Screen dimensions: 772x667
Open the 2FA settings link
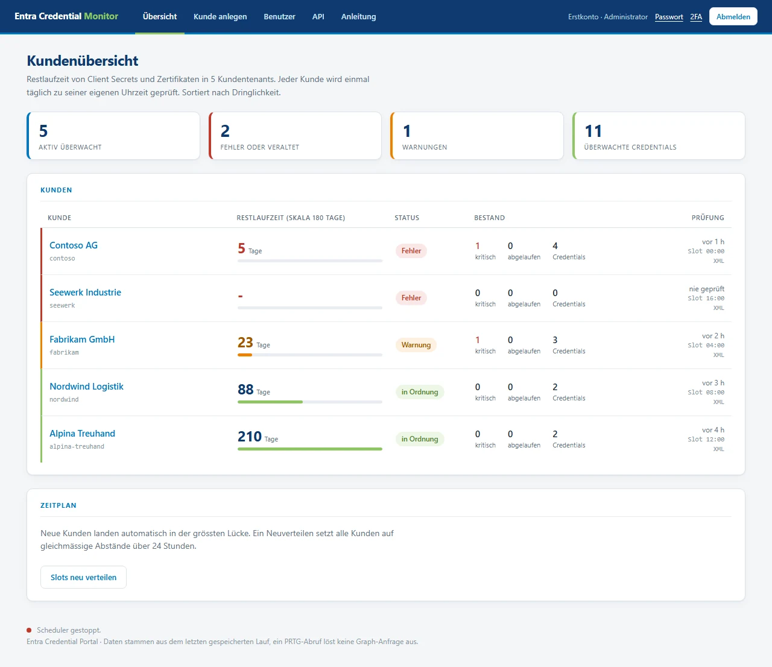click(x=696, y=17)
